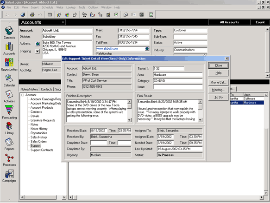Viewport: 270px width, 203px height.
Task: Collapse the Account tree node
Action: click(x=23, y=95)
